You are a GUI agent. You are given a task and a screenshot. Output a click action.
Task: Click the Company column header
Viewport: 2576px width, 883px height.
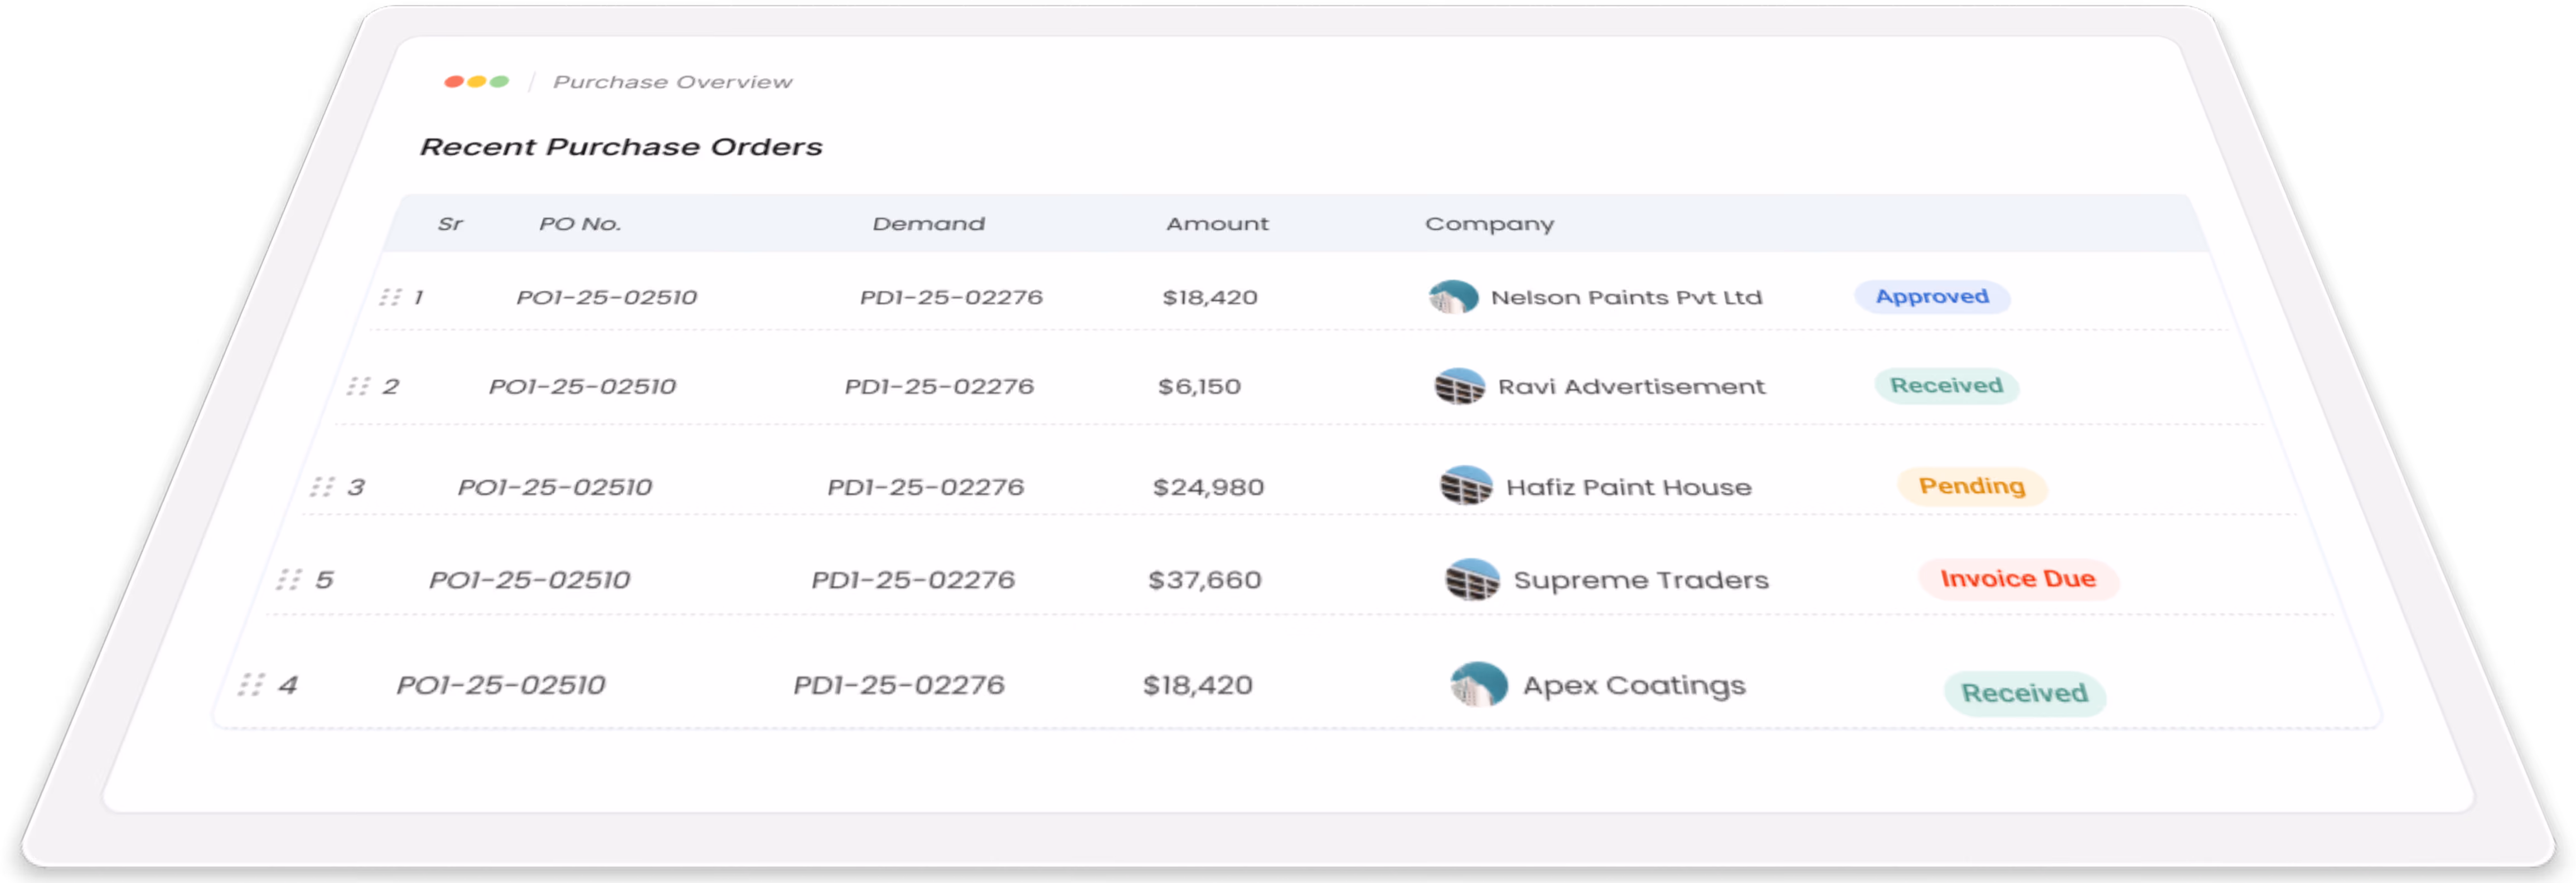pyautogui.click(x=1489, y=225)
